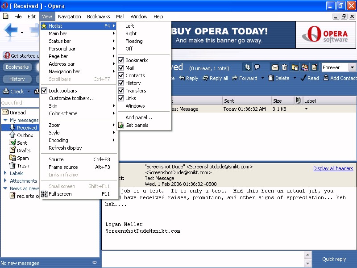Click the paperclip attachment column header
The width and height of the screenshot is (357, 268).
click(298, 101)
